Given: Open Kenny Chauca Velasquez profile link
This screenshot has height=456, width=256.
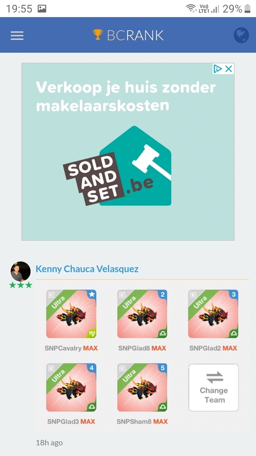Looking at the screenshot, I should coord(87,269).
